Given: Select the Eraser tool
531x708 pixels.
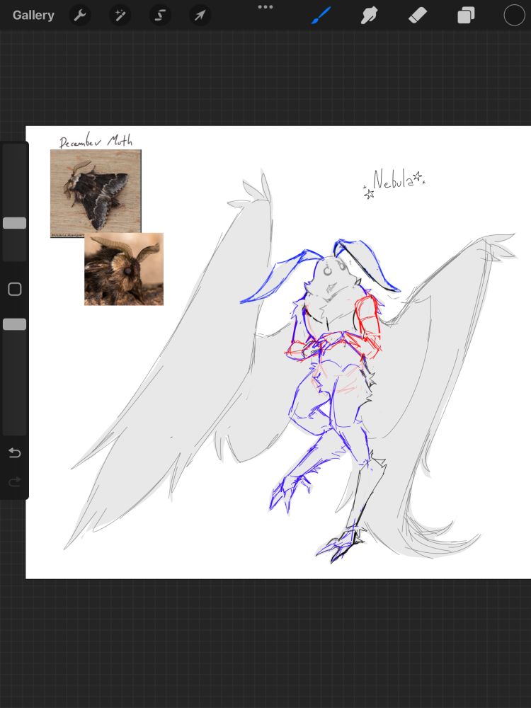Looking at the screenshot, I should [418, 16].
